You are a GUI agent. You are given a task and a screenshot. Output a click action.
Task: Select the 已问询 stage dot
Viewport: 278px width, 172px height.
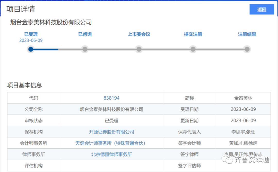click(x=85, y=49)
